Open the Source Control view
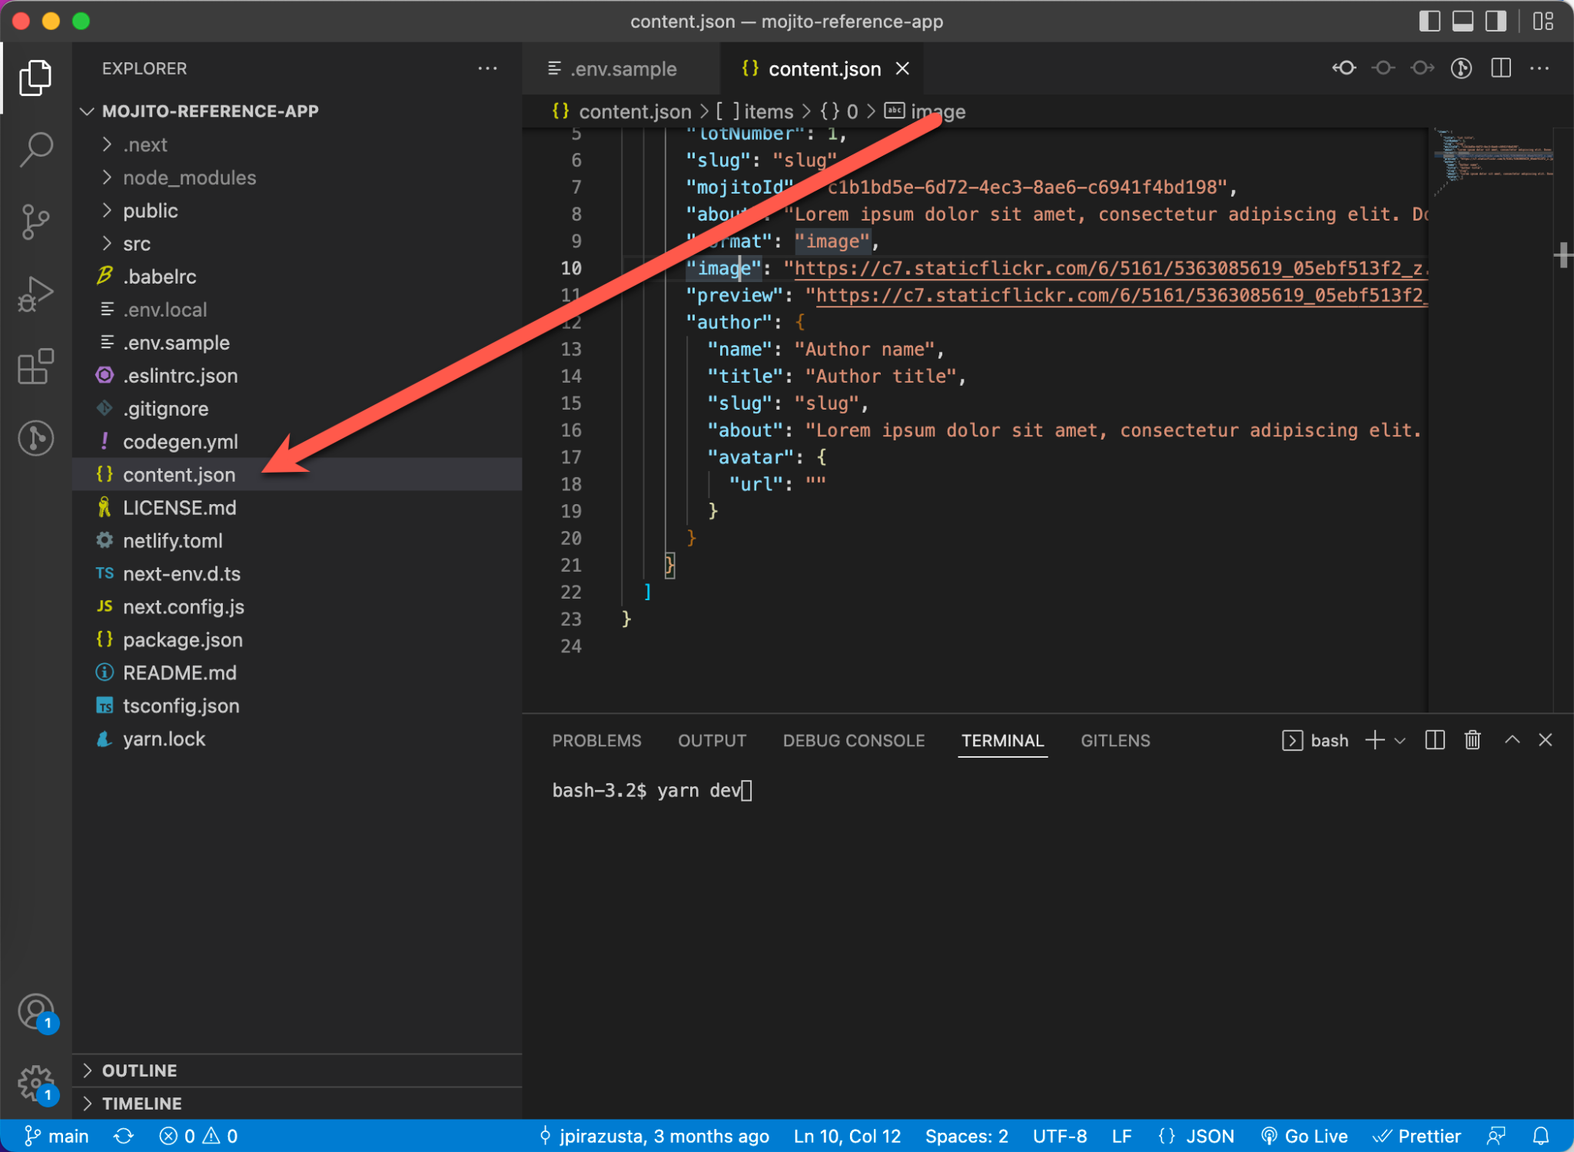This screenshot has width=1574, height=1152. pos(36,221)
